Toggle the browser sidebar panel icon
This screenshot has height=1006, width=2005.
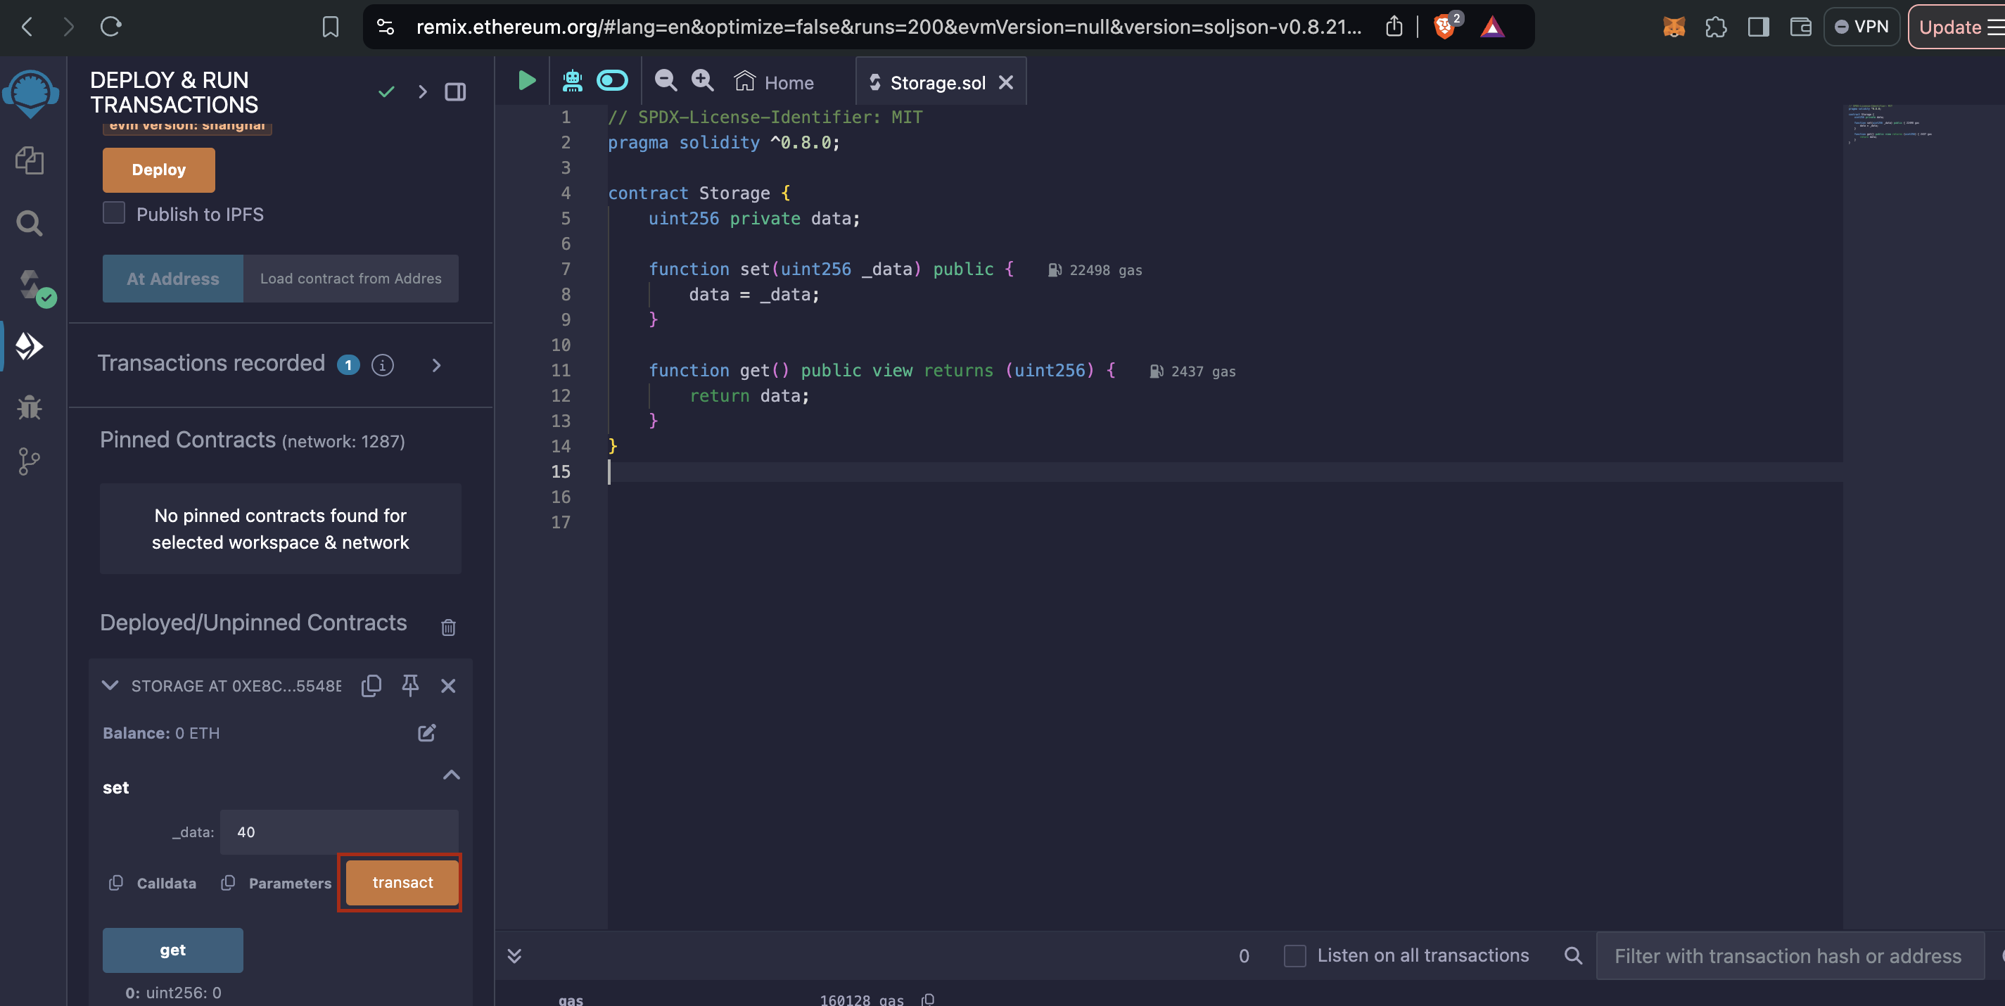pos(1758,27)
